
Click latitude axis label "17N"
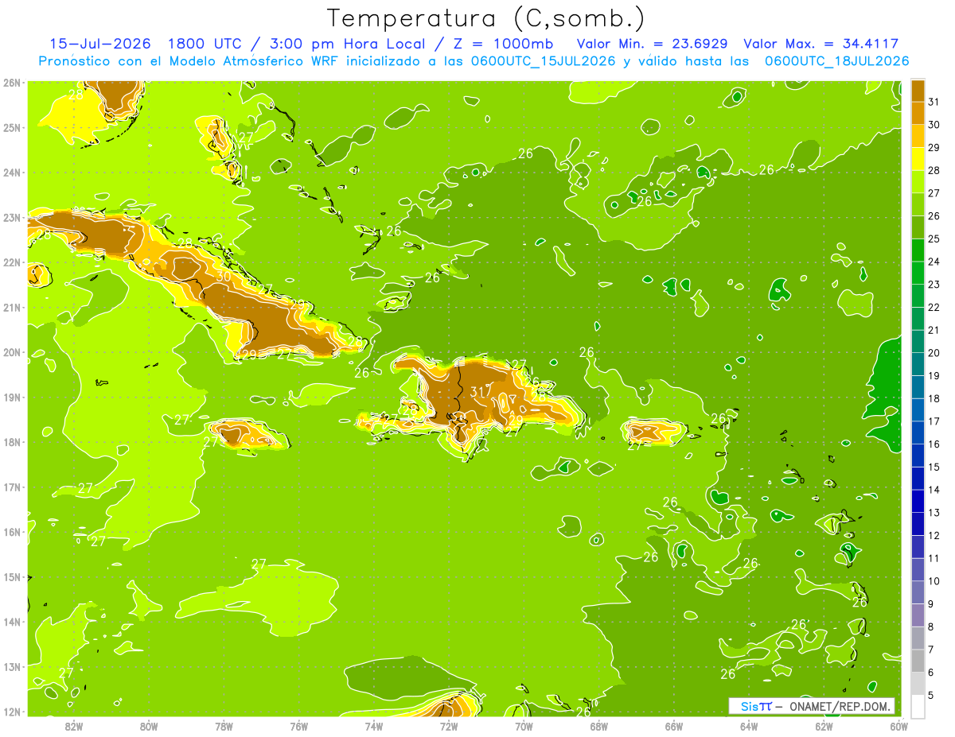click(x=11, y=487)
